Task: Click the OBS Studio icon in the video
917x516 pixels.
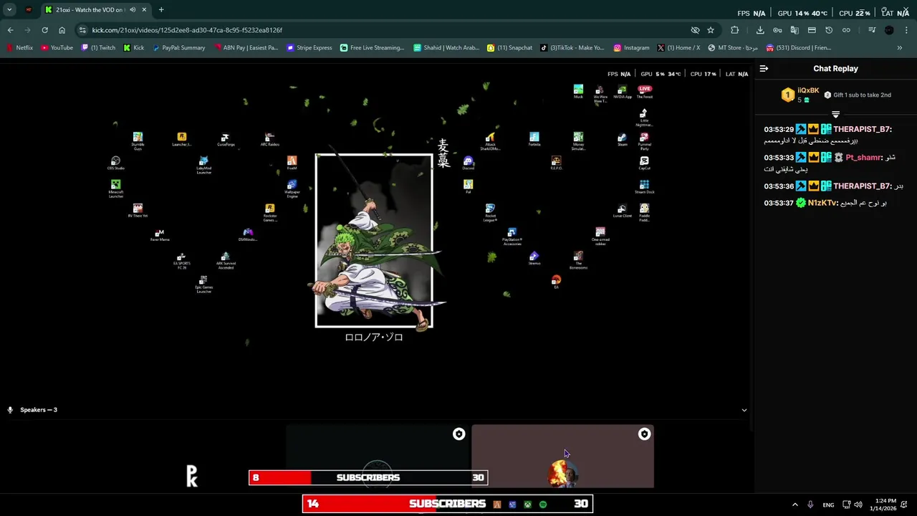Action: pyautogui.click(x=115, y=163)
